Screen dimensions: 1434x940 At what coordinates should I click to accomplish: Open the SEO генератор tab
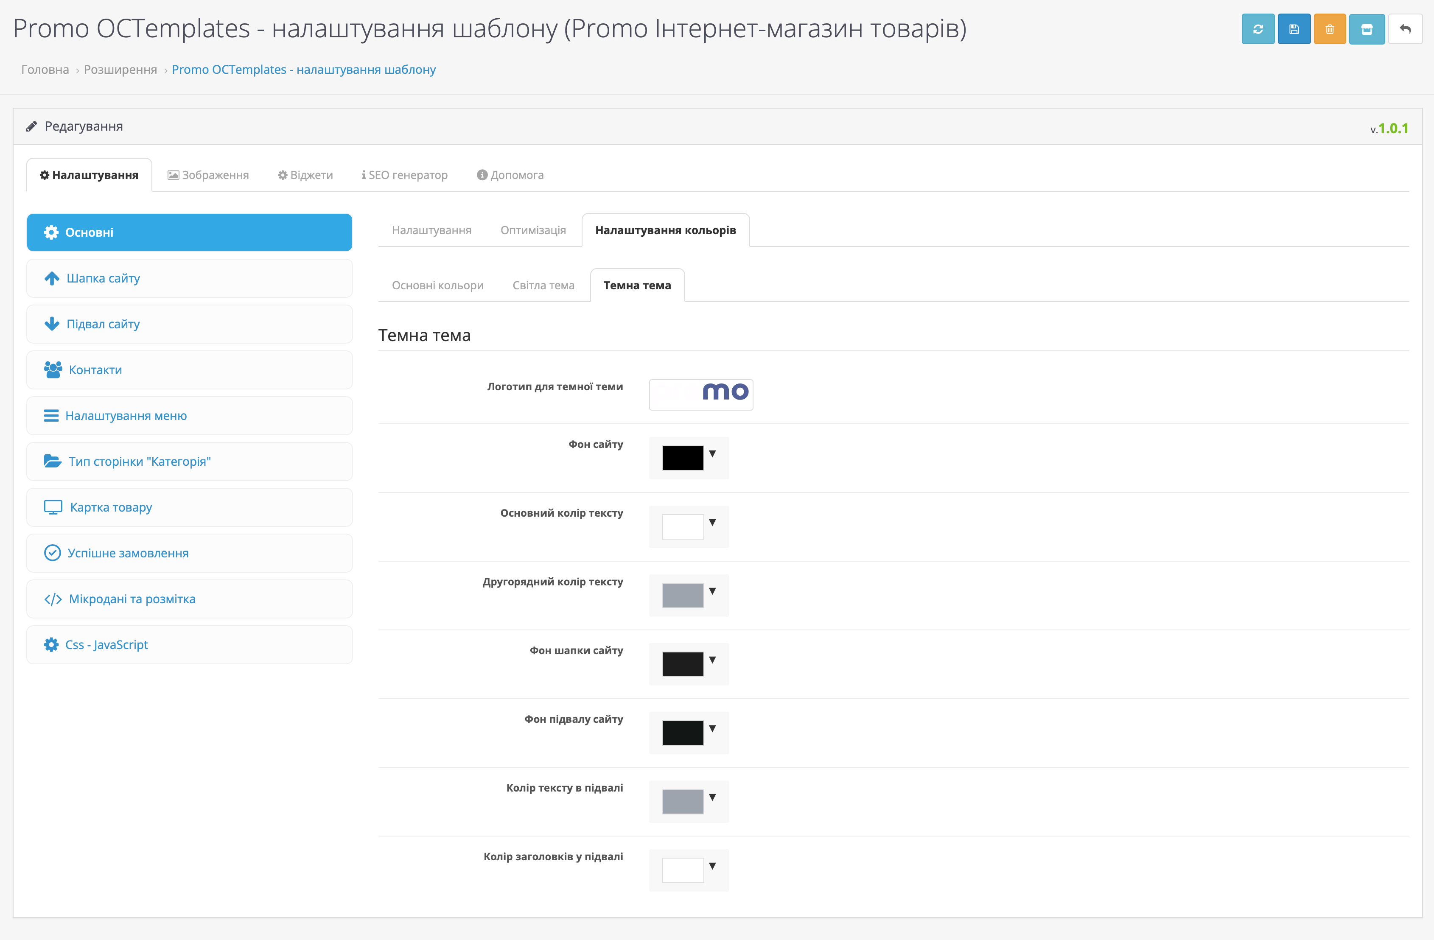(x=404, y=175)
